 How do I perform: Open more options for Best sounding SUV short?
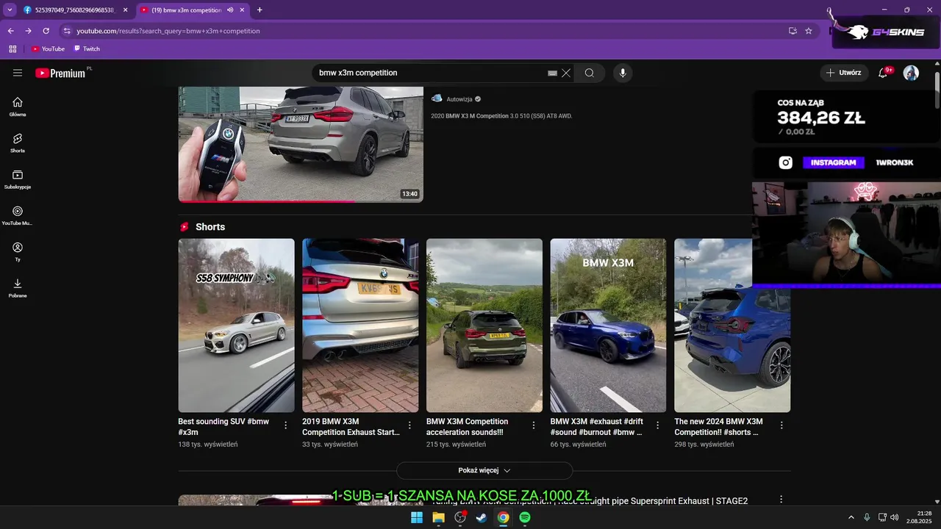pyautogui.click(x=286, y=425)
